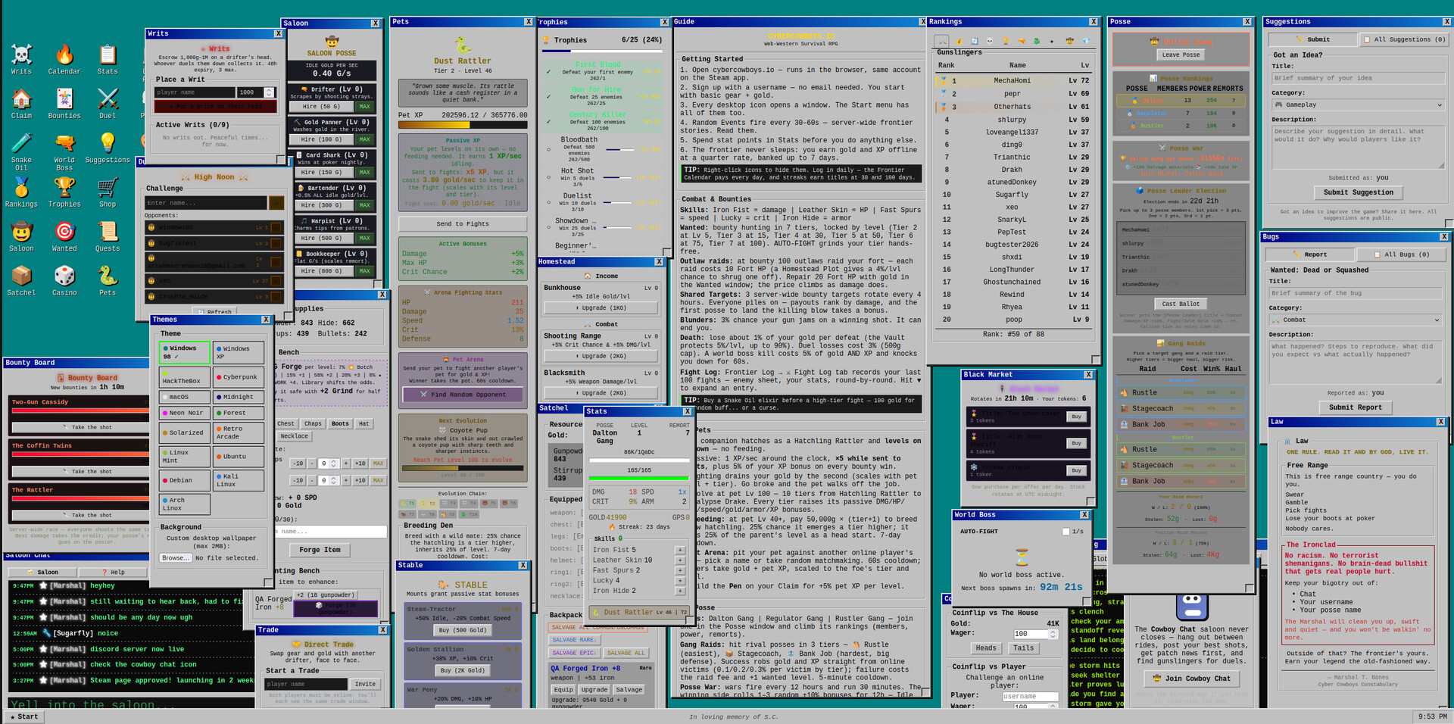
Task: Select the Midnight theme
Action: pos(239,397)
